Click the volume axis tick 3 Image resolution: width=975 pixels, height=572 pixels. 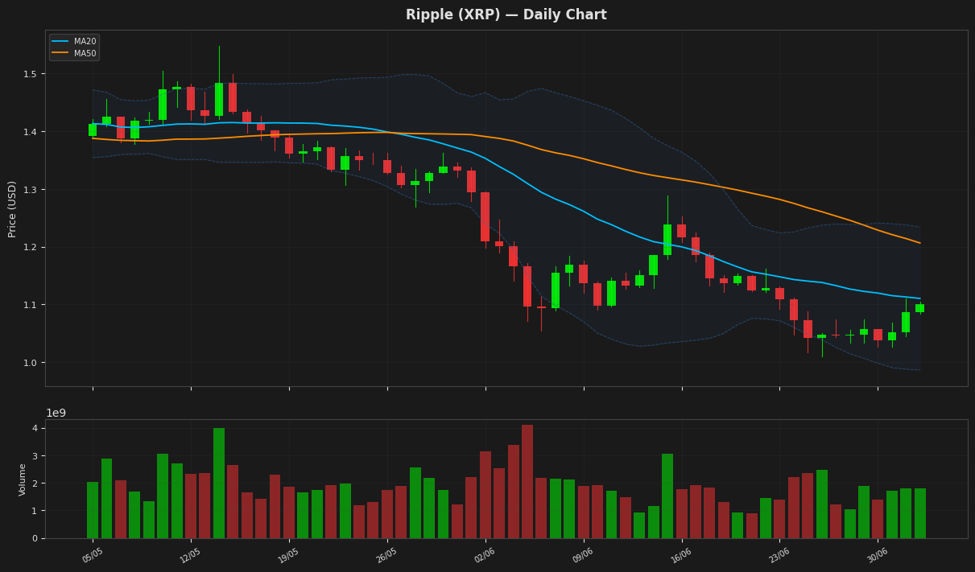click(x=35, y=456)
